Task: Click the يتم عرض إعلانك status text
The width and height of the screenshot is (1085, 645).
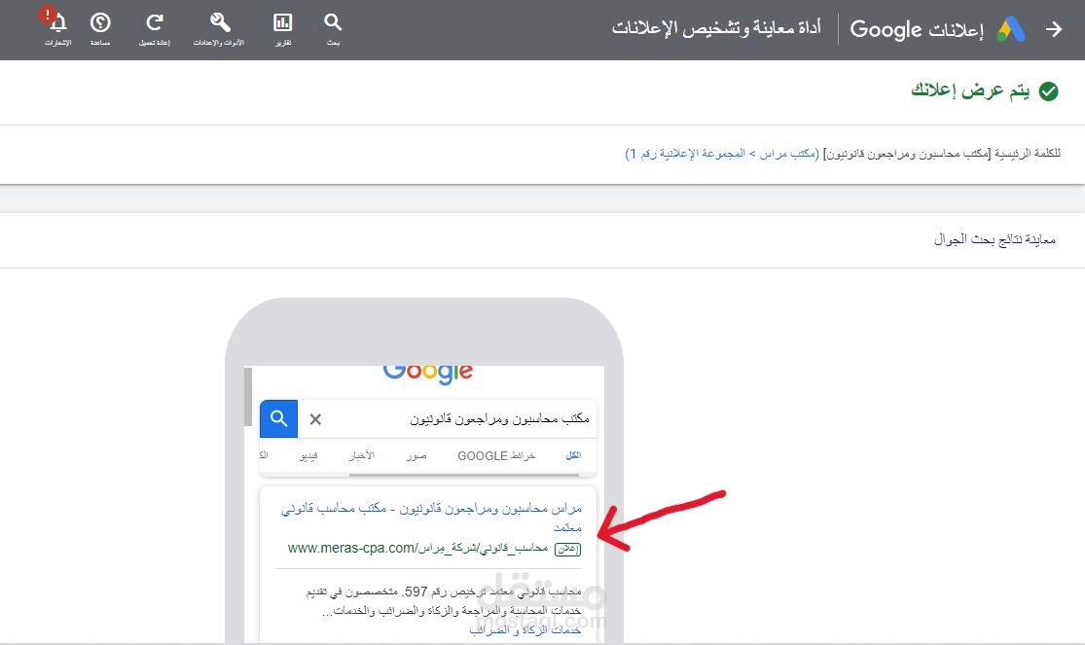Action: coord(970,90)
